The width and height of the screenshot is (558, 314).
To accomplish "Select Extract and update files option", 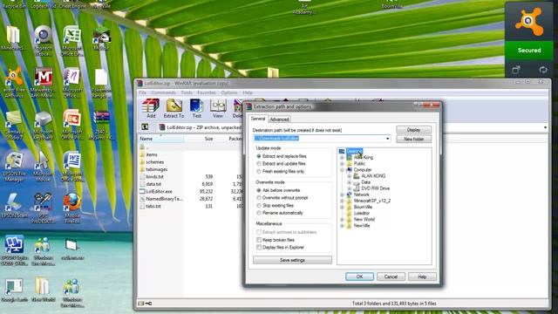I will click(x=281, y=163).
